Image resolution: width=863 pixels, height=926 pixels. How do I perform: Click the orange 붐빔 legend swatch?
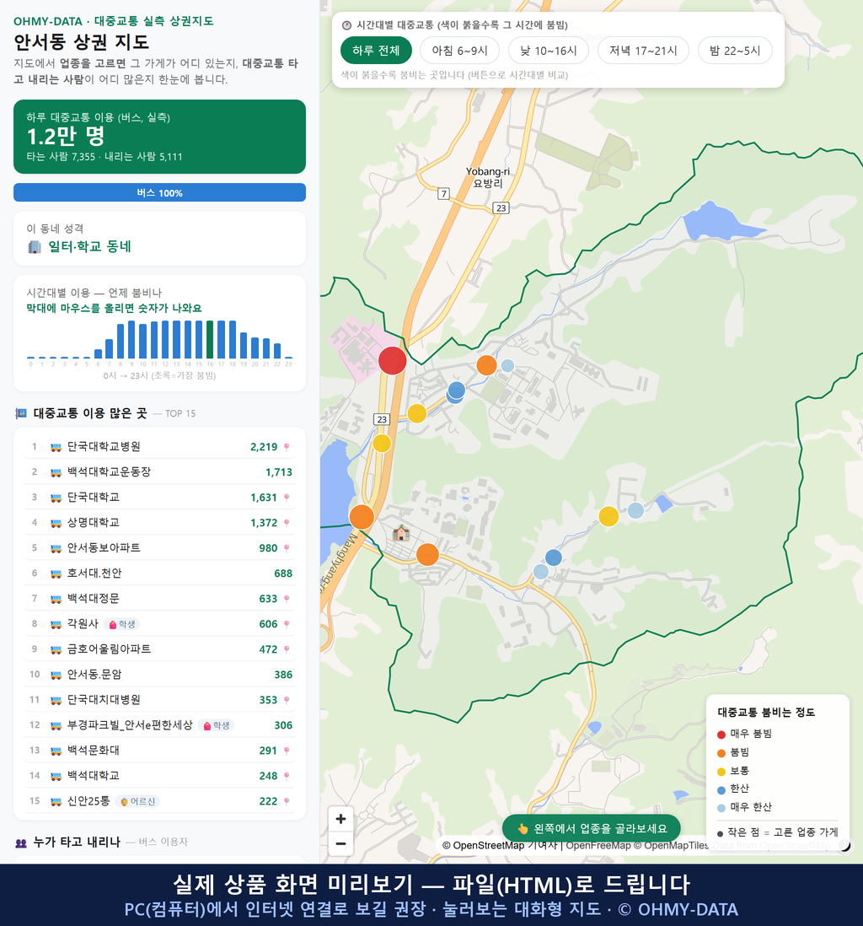click(x=721, y=754)
